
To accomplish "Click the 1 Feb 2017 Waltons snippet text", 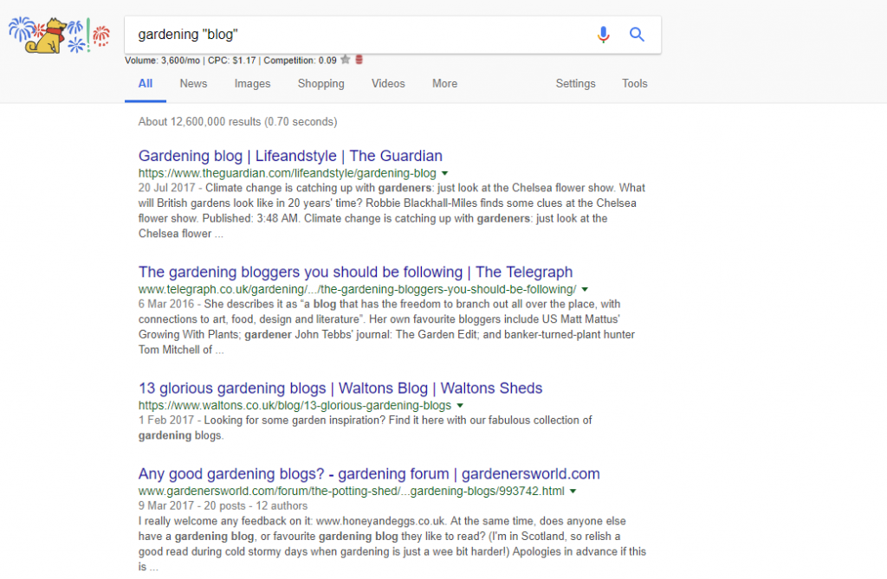I will (365, 428).
